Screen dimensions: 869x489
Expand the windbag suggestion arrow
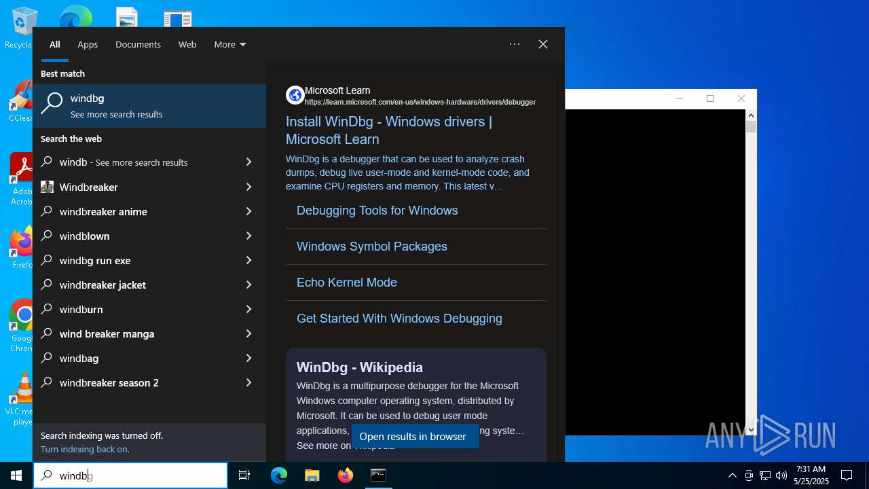point(248,358)
